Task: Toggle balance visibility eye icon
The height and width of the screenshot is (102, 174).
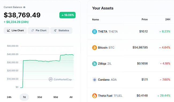Action: click(x=24, y=7)
